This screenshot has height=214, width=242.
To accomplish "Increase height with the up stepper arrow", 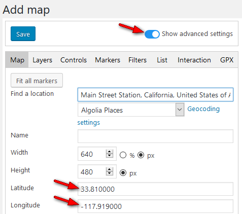I will (110, 169).
